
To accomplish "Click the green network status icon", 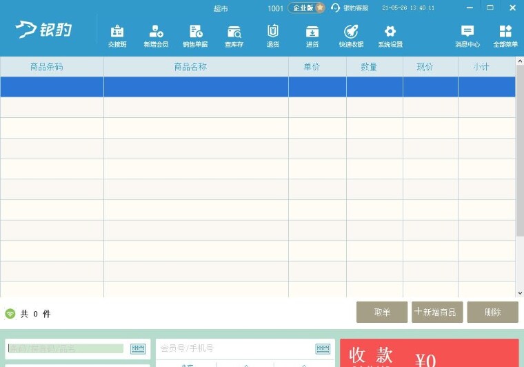I will [10, 313].
